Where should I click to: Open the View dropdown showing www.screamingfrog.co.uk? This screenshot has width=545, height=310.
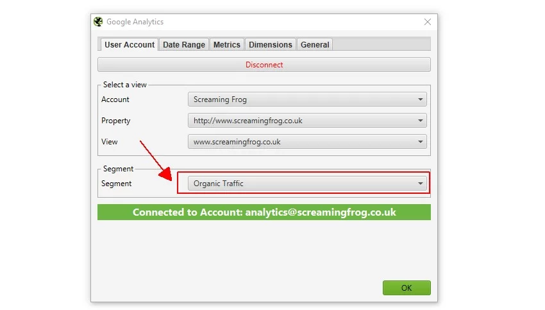click(307, 142)
